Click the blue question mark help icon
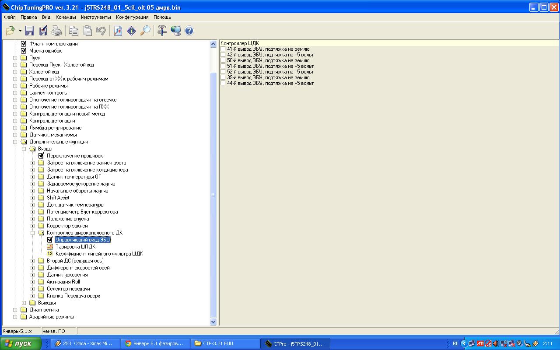560x350 pixels. (x=189, y=31)
